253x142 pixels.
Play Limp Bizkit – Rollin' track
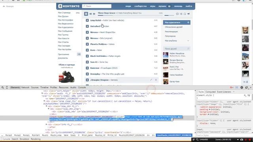click(x=87, y=20)
